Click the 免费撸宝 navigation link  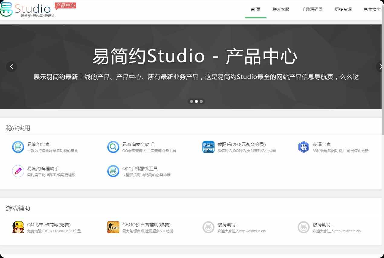click(x=373, y=9)
